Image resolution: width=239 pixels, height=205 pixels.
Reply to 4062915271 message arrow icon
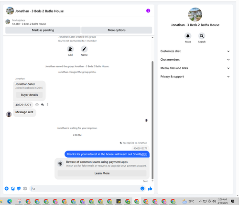43,105
